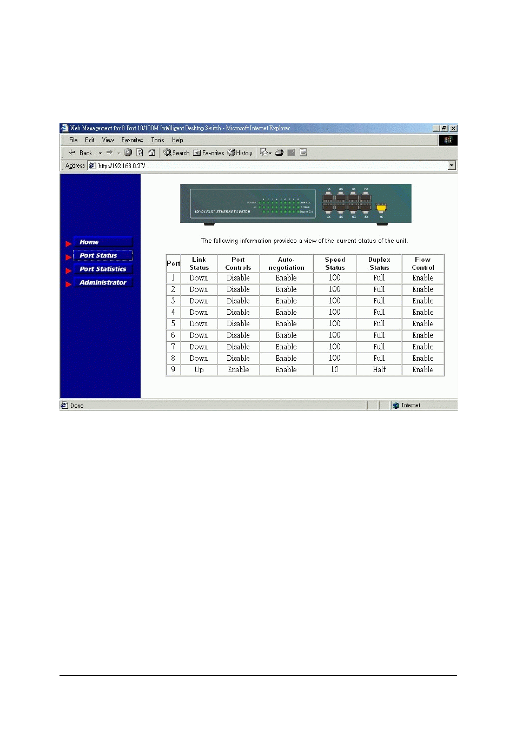Click the Port Controls column header
The image size is (516, 735).
pos(238,263)
